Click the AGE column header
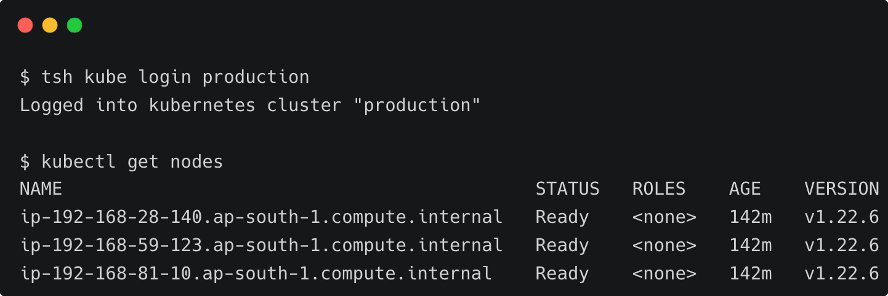The height and width of the screenshot is (296, 888). click(745, 189)
